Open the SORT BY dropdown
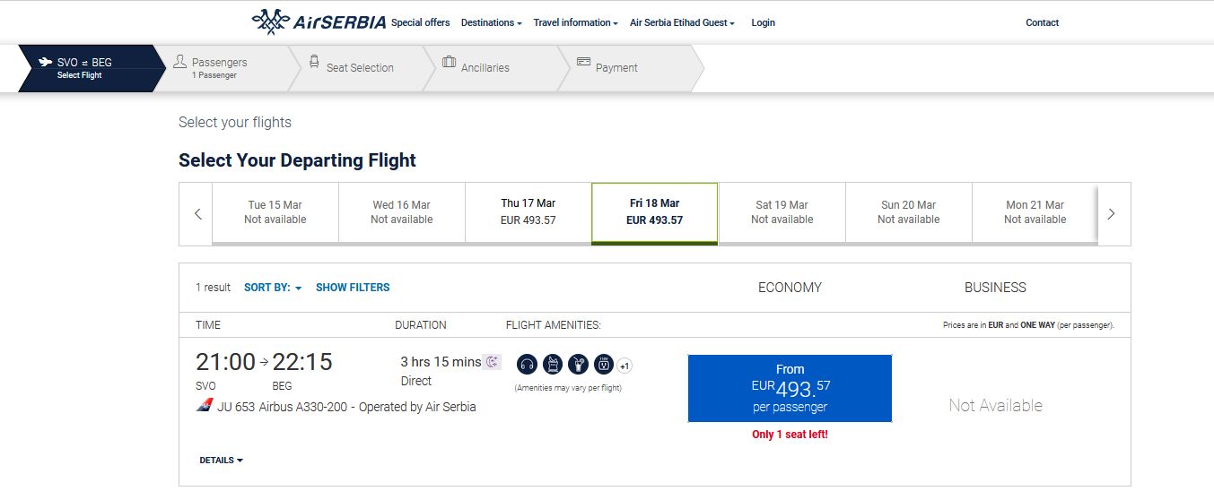Screen dimensions: 1214x491 point(273,288)
